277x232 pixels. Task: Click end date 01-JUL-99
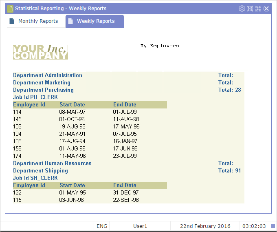click(125, 112)
